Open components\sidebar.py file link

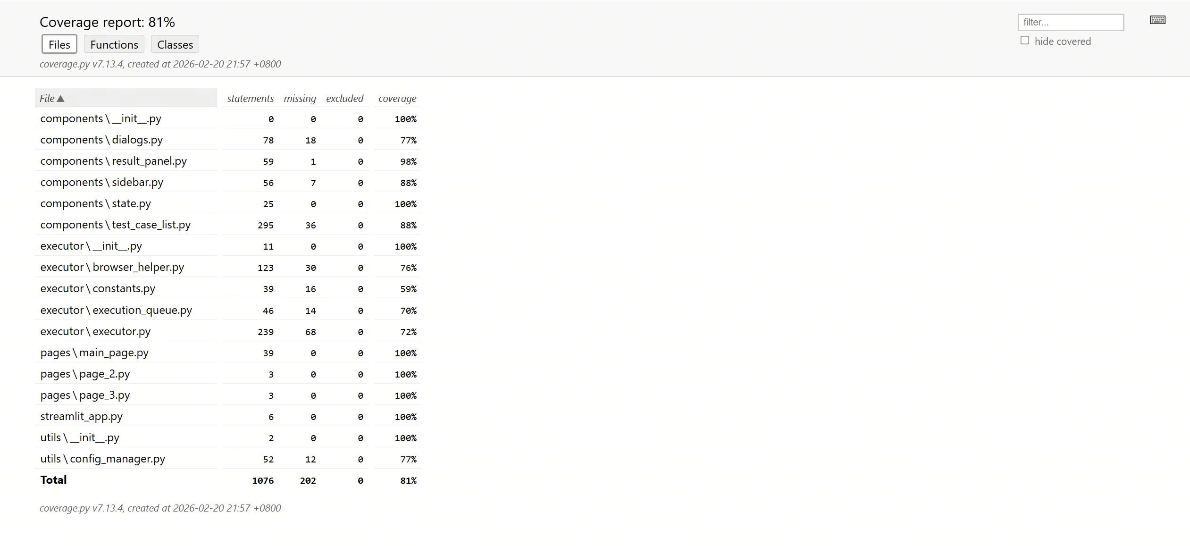(102, 182)
